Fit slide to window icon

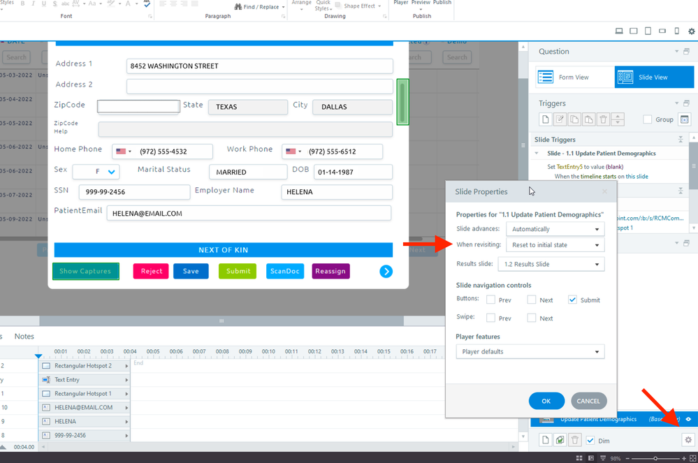tap(692, 458)
